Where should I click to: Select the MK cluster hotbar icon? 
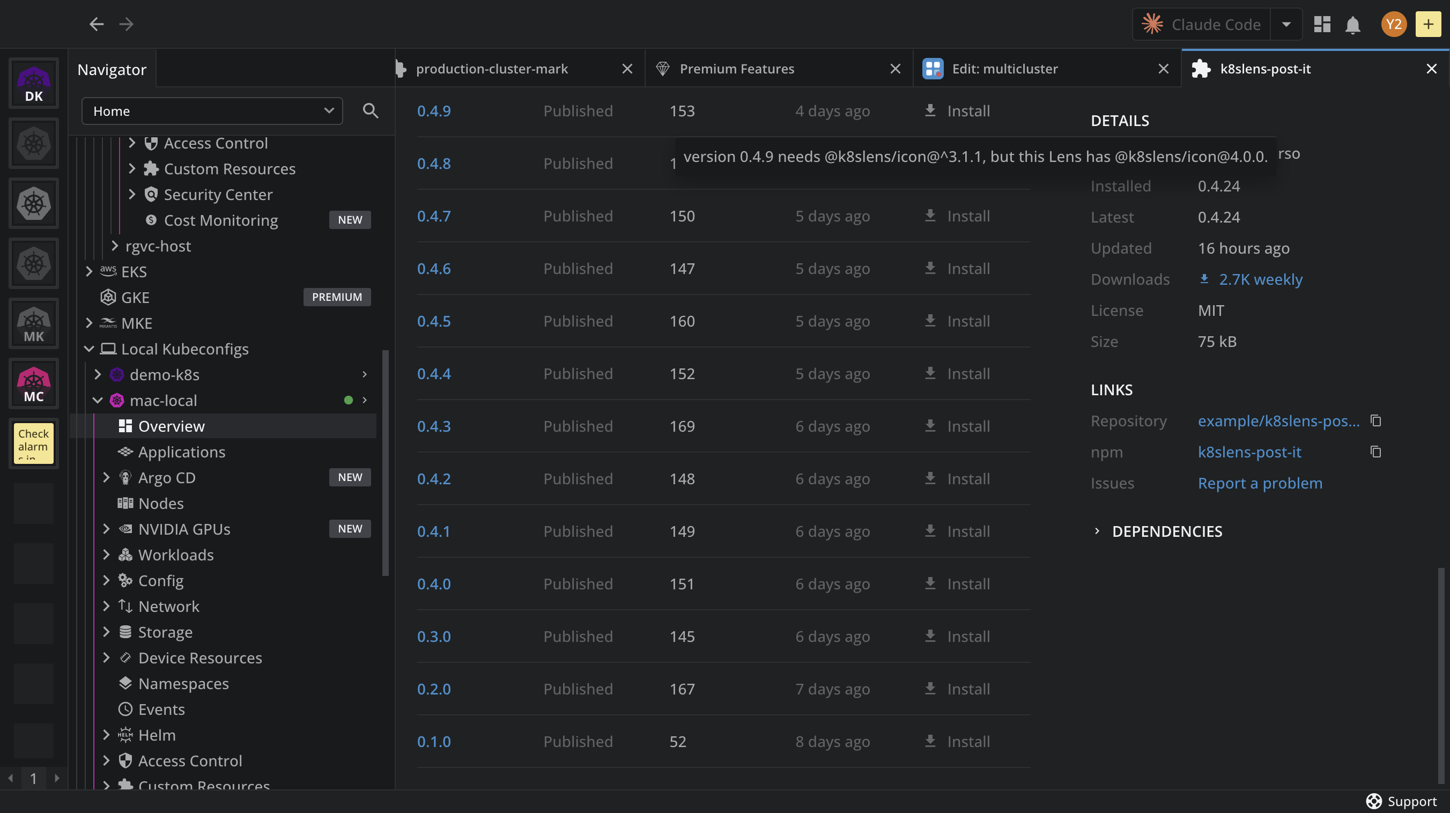(x=34, y=324)
